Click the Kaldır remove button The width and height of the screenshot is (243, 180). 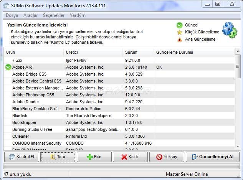point(131,157)
